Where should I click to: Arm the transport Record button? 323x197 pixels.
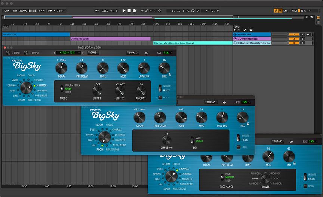point(134,10)
